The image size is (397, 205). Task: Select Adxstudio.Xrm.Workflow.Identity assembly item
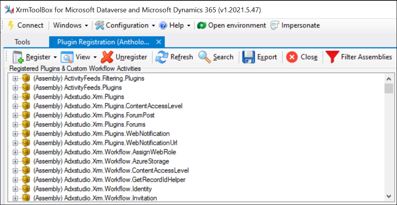[x=108, y=189]
